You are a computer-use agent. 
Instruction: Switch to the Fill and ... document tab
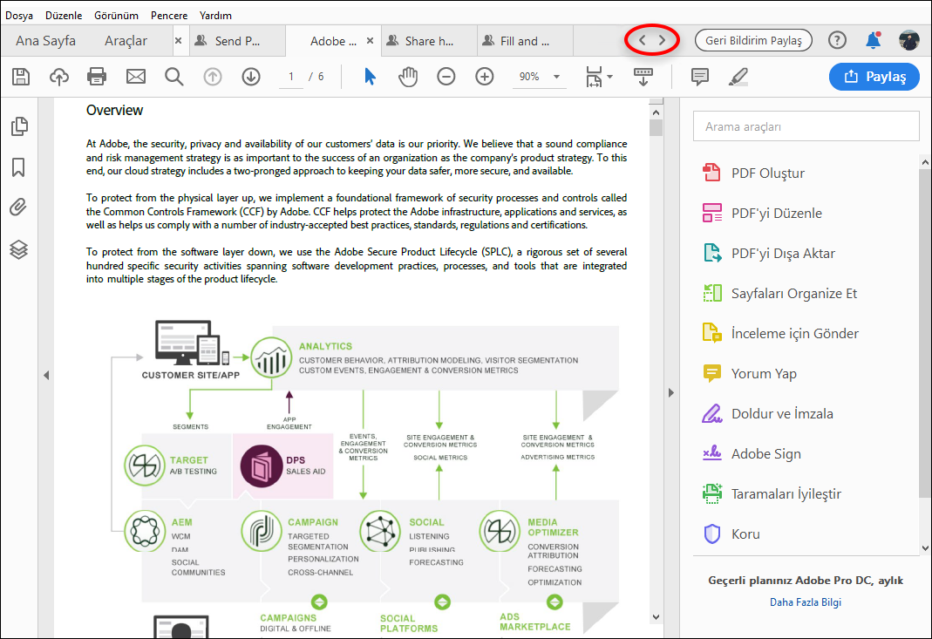coord(525,41)
